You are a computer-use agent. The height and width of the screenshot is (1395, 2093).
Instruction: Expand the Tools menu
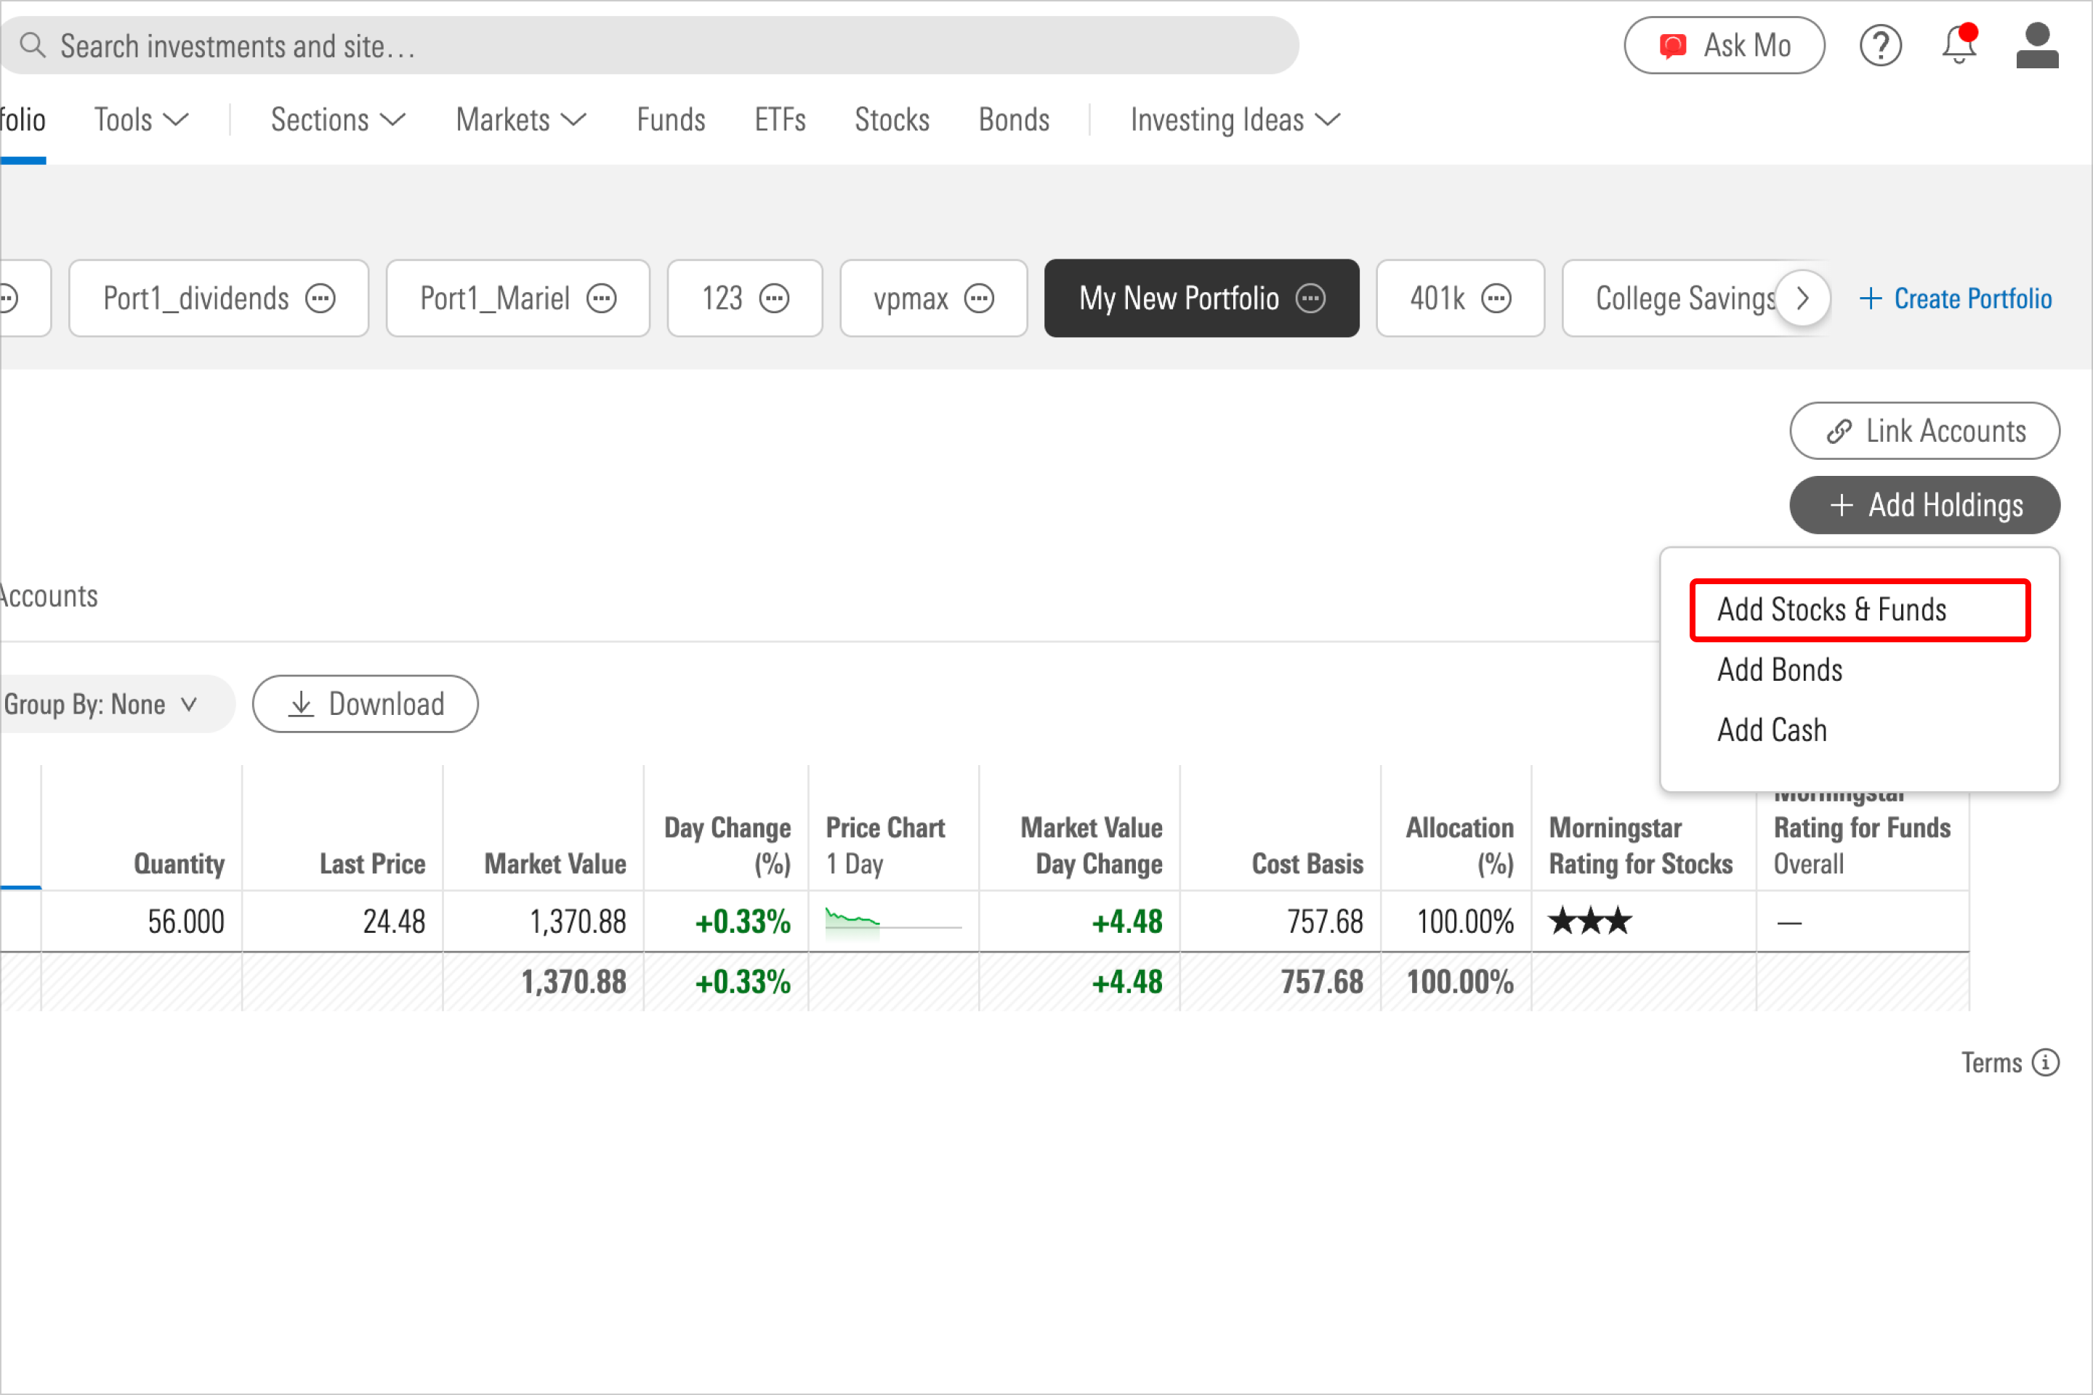pos(142,120)
